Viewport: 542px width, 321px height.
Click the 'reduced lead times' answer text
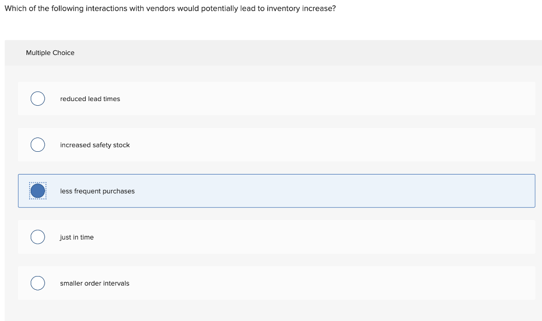(90, 99)
